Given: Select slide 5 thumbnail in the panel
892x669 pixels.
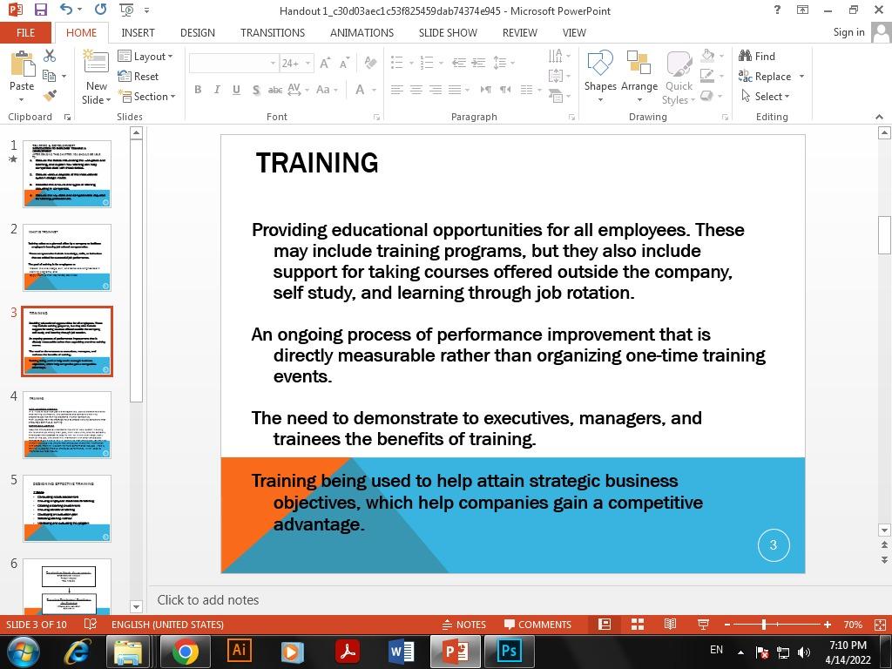Looking at the screenshot, I should pos(67,507).
